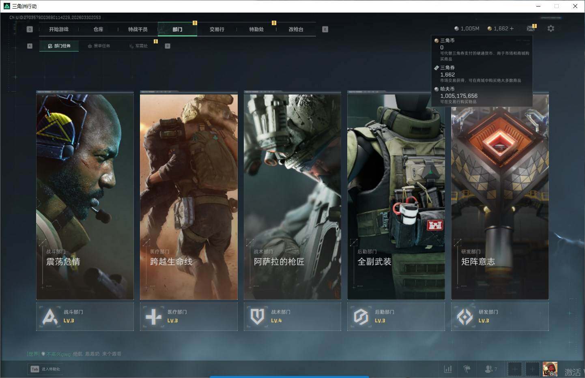Open the flag icon in bottom bar
Viewport: 585px width, 378px height.
click(x=467, y=369)
